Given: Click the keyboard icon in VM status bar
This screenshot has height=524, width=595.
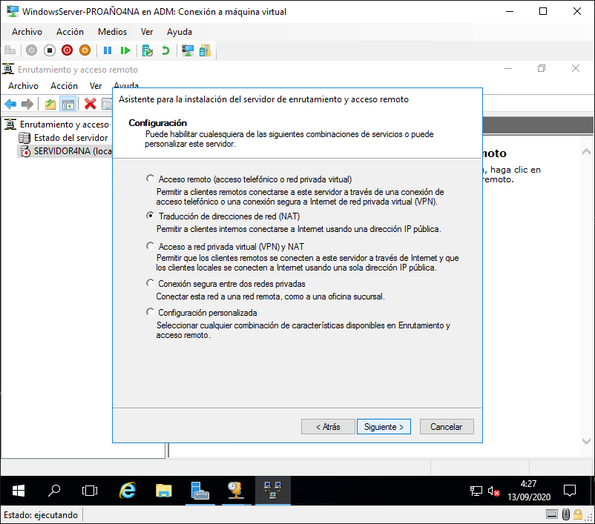Looking at the screenshot, I should coord(552,514).
